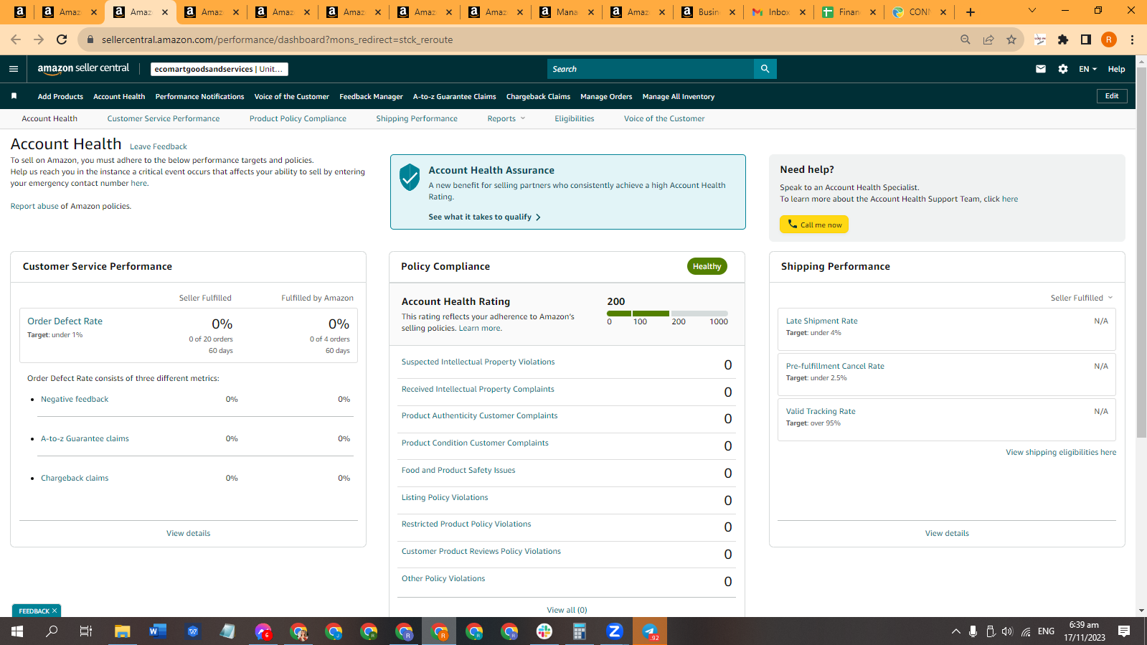Focus the Seller Central search field
Viewport: 1147px width, 645px height.
651,69
